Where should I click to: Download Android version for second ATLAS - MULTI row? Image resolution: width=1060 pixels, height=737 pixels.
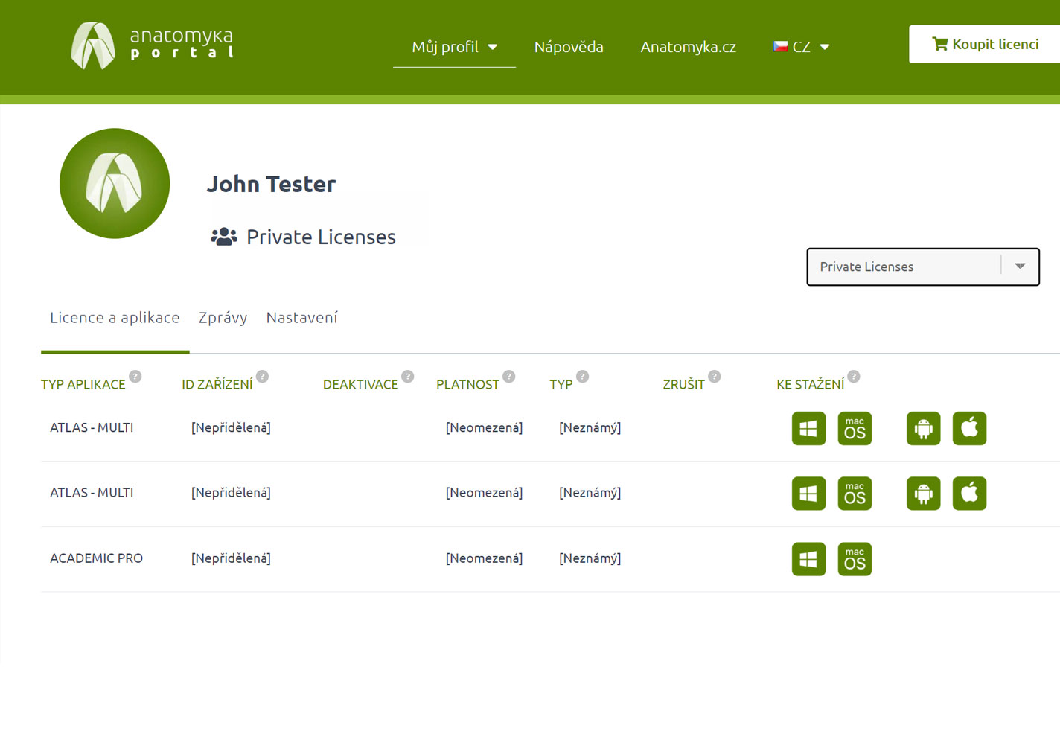click(923, 494)
